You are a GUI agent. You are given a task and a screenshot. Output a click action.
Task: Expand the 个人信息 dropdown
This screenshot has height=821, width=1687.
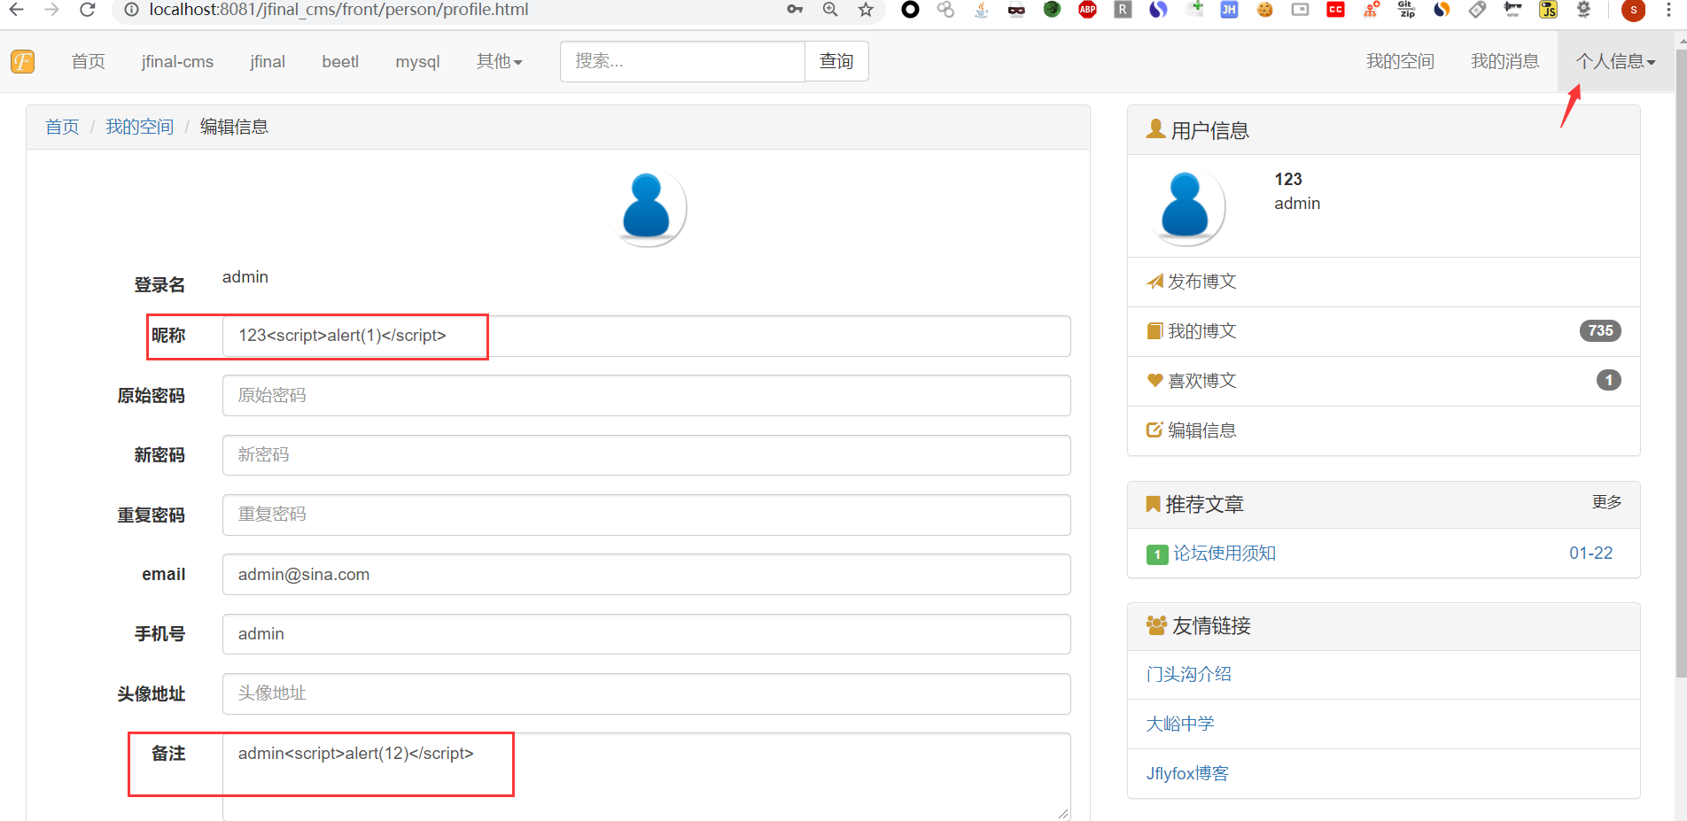click(1615, 61)
